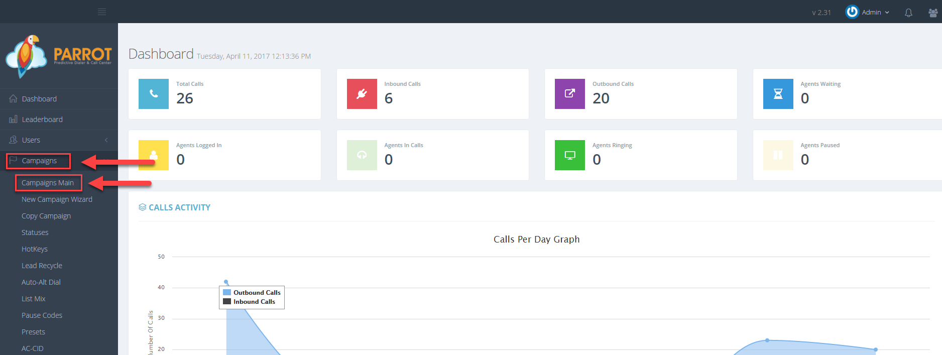Toggle Outbound Calls series in chart legend
This screenshot has width=942, height=355.
252,292
